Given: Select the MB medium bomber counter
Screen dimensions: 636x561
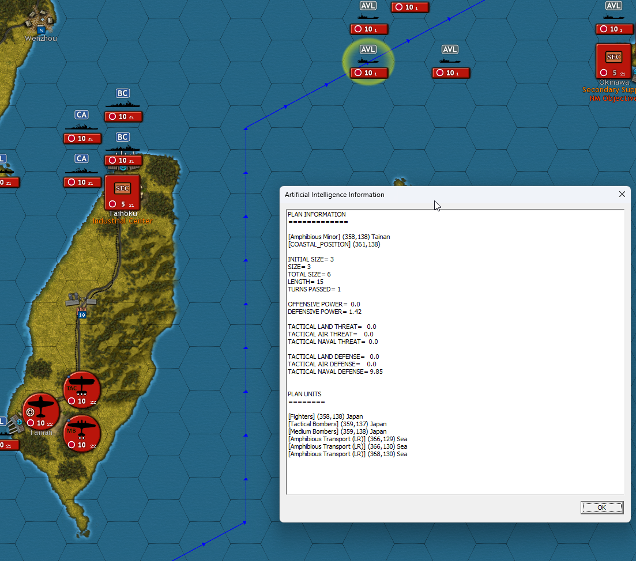Looking at the screenshot, I should tap(82, 432).
